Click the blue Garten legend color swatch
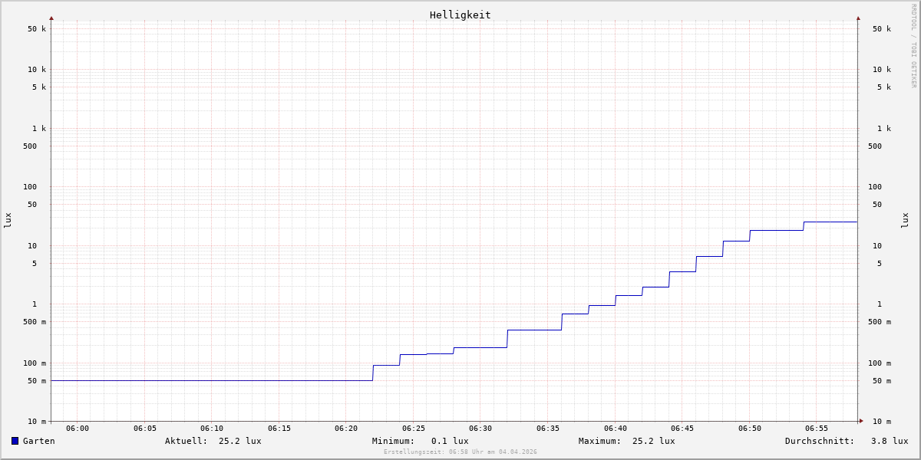This screenshot has width=921, height=460. tap(15, 441)
